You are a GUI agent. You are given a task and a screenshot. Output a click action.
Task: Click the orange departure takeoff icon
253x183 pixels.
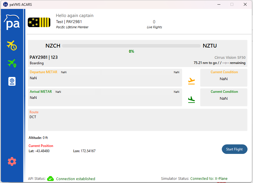[191, 81]
